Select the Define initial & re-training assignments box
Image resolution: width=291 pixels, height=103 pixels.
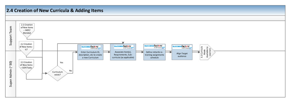pyautogui.click(x=154, y=52)
